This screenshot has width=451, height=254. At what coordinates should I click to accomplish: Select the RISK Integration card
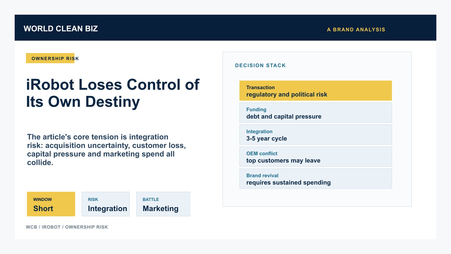[x=106, y=204]
